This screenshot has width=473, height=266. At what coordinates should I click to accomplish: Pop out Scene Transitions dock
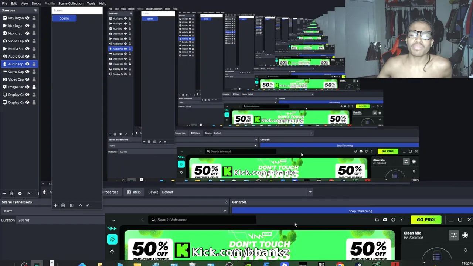pos(226,202)
